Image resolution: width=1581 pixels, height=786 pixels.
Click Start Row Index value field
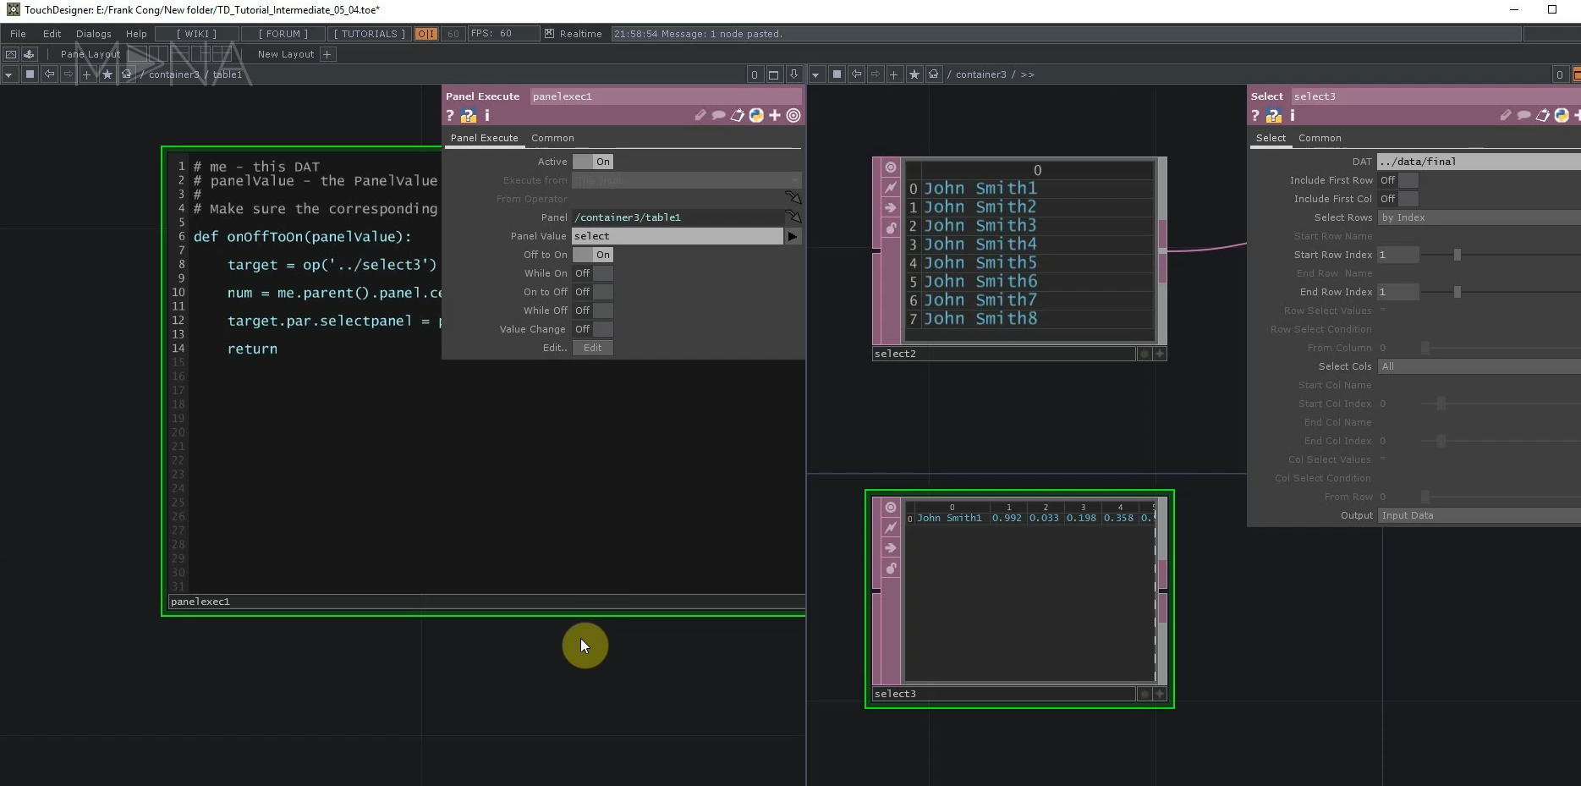pos(1398,255)
